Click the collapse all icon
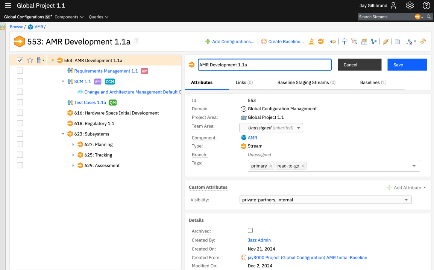The width and height of the screenshot is (434, 270). 397,42
